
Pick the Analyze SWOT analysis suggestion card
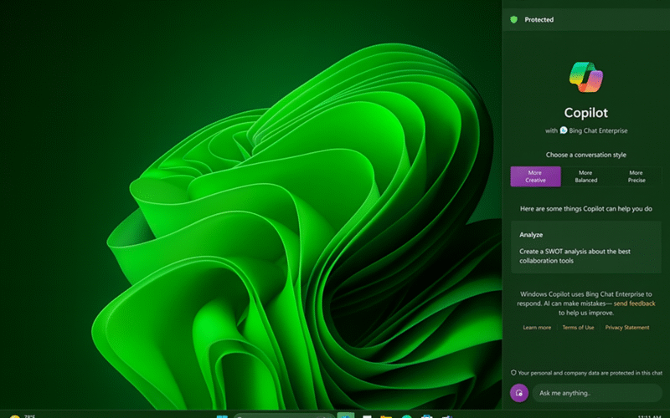[585, 246]
